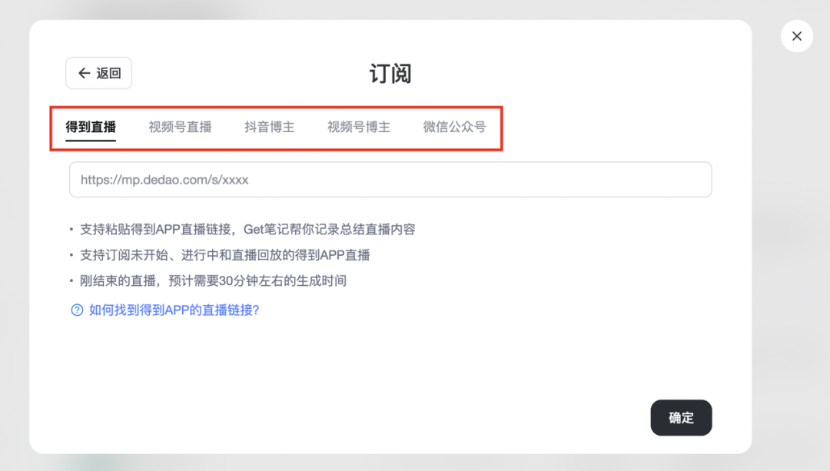Image resolution: width=830 pixels, height=471 pixels.
Task: Confirm with the 确定 button
Action: click(681, 417)
